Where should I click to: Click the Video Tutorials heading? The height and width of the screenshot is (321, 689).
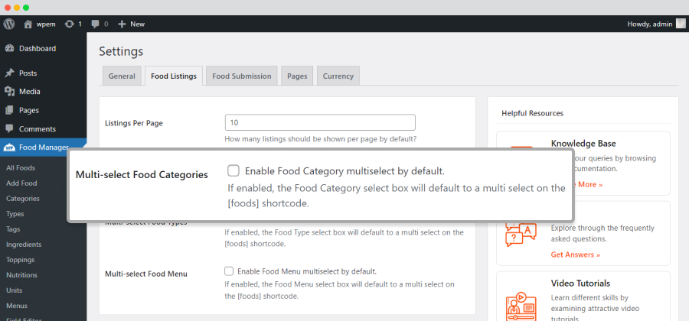(x=580, y=284)
